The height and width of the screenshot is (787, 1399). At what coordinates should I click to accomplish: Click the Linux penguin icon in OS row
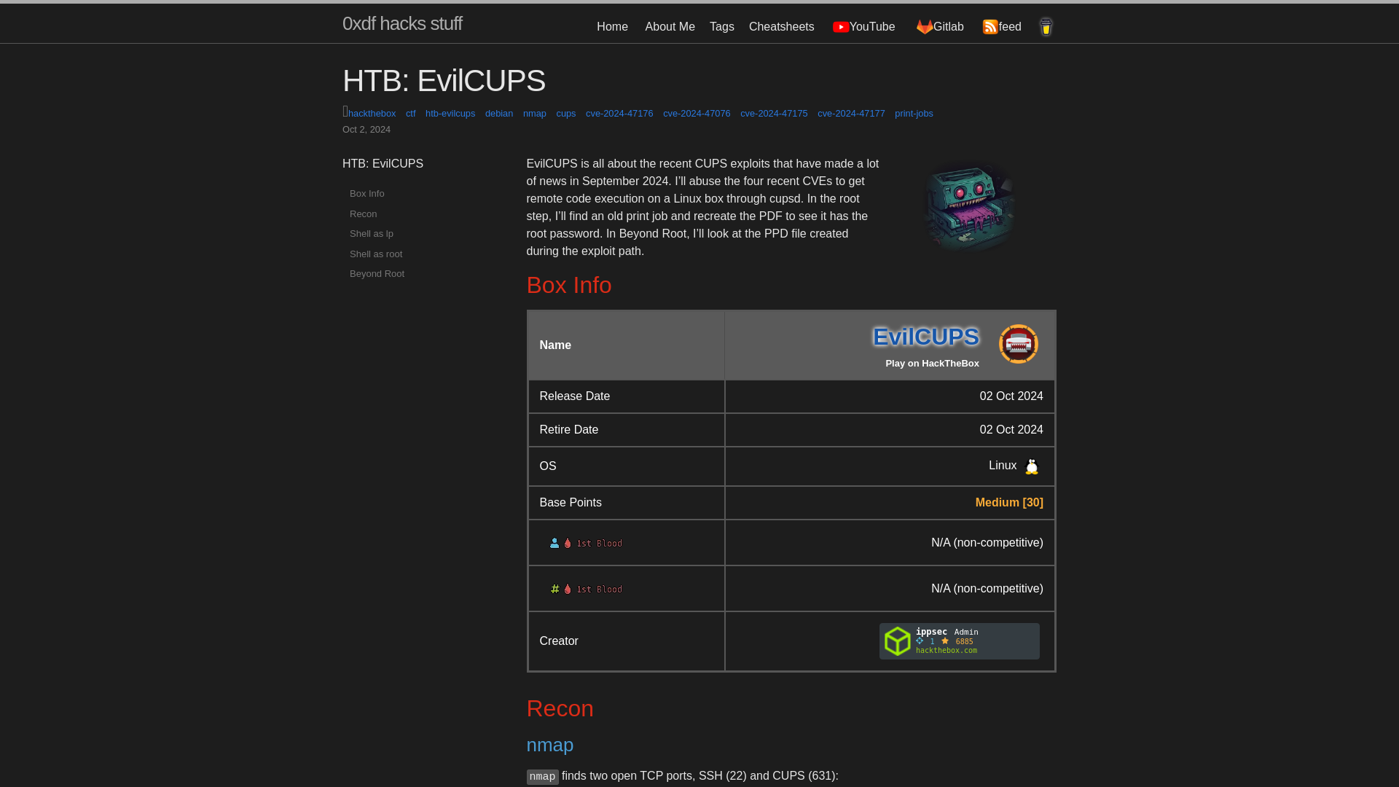tap(1032, 466)
